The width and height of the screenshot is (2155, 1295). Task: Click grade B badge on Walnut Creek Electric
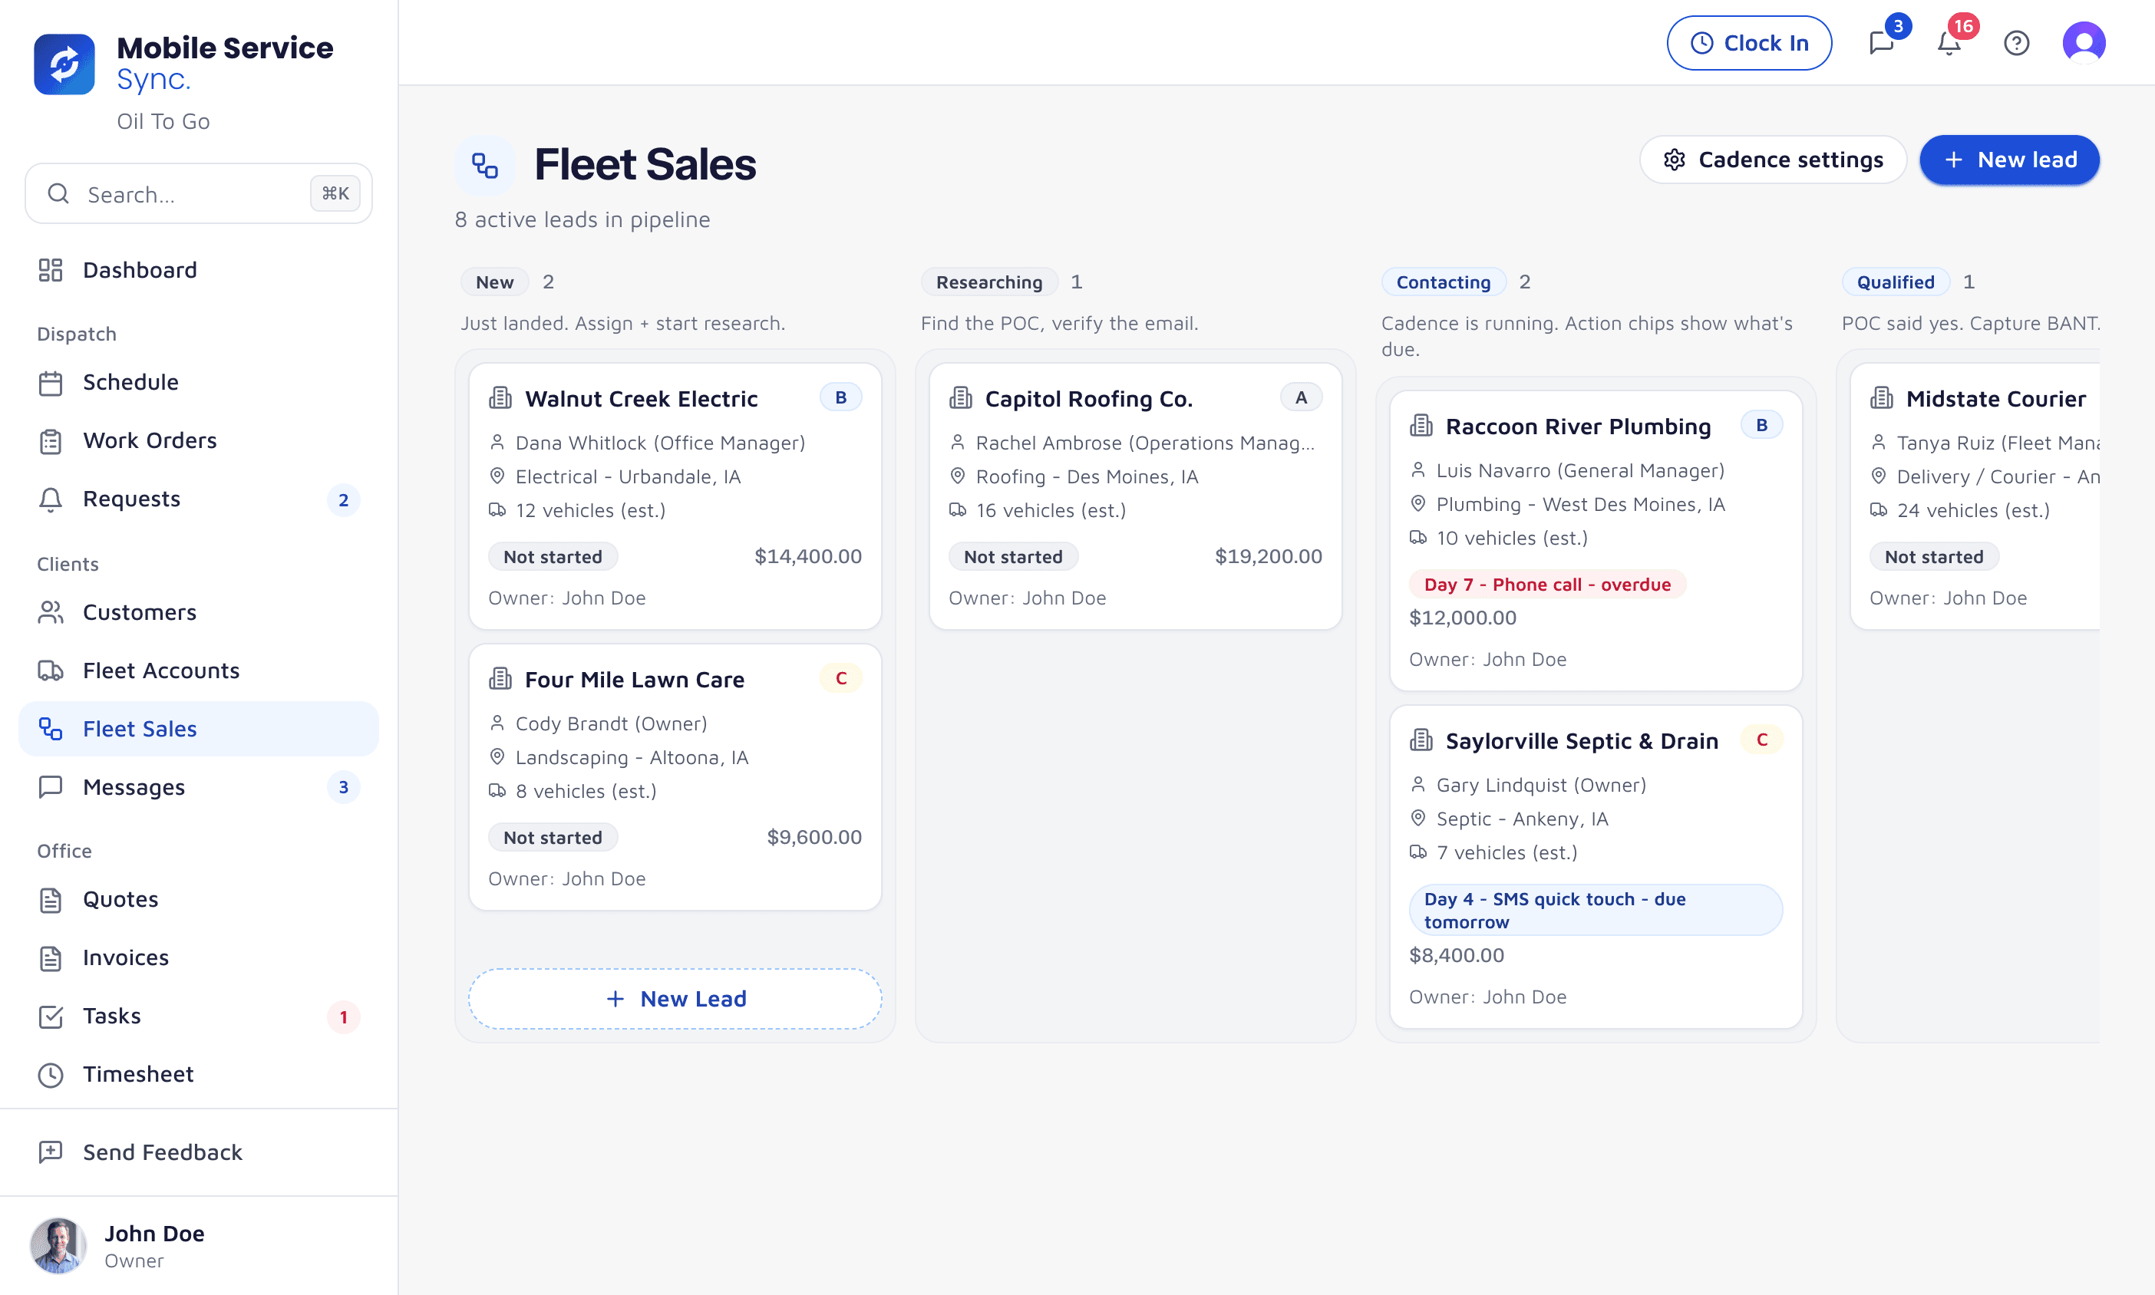tap(840, 397)
